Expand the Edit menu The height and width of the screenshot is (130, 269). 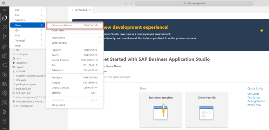27,15
